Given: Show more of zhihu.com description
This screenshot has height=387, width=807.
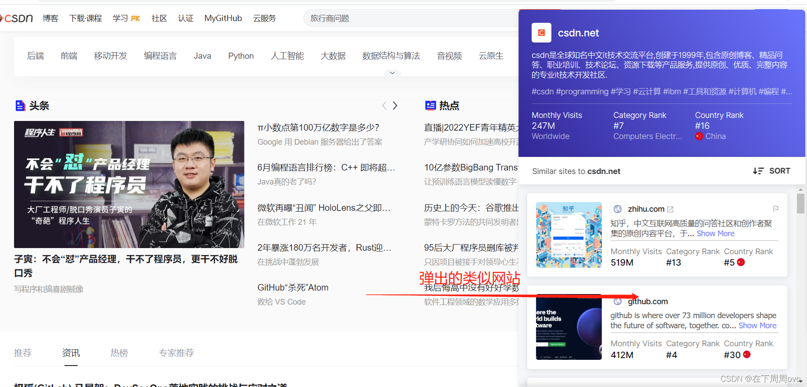Looking at the screenshot, I should (715, 234).
